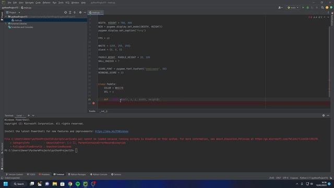Open TODO tool window
The width and height of the screenshot is (334, 188).
click(x=31, y=174)
